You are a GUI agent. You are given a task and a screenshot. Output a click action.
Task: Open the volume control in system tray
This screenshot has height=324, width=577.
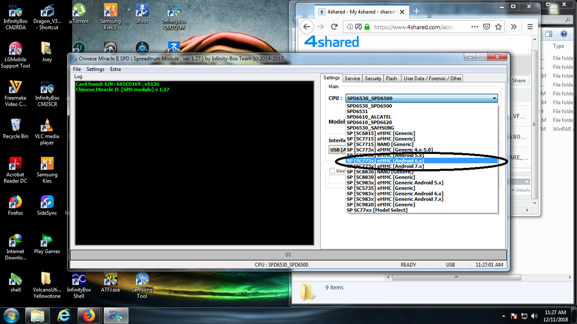point(534,316)
